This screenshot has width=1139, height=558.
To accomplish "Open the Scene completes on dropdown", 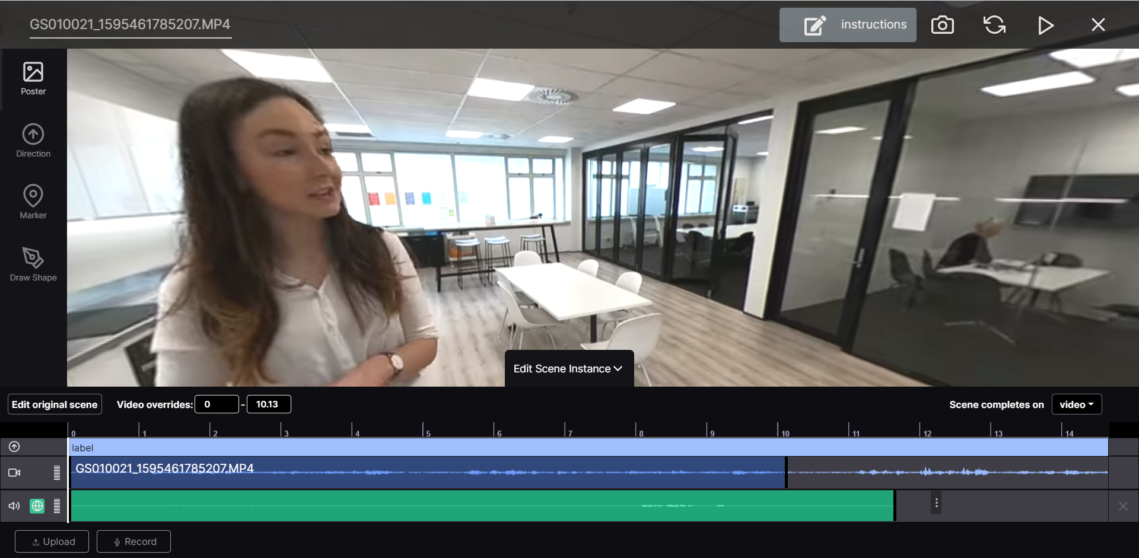I will click(1077, 404).
